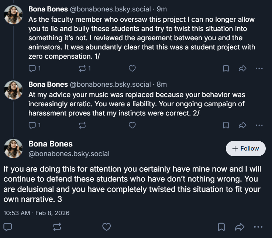Click Bona Bones avatar on main post

point(13,148)
